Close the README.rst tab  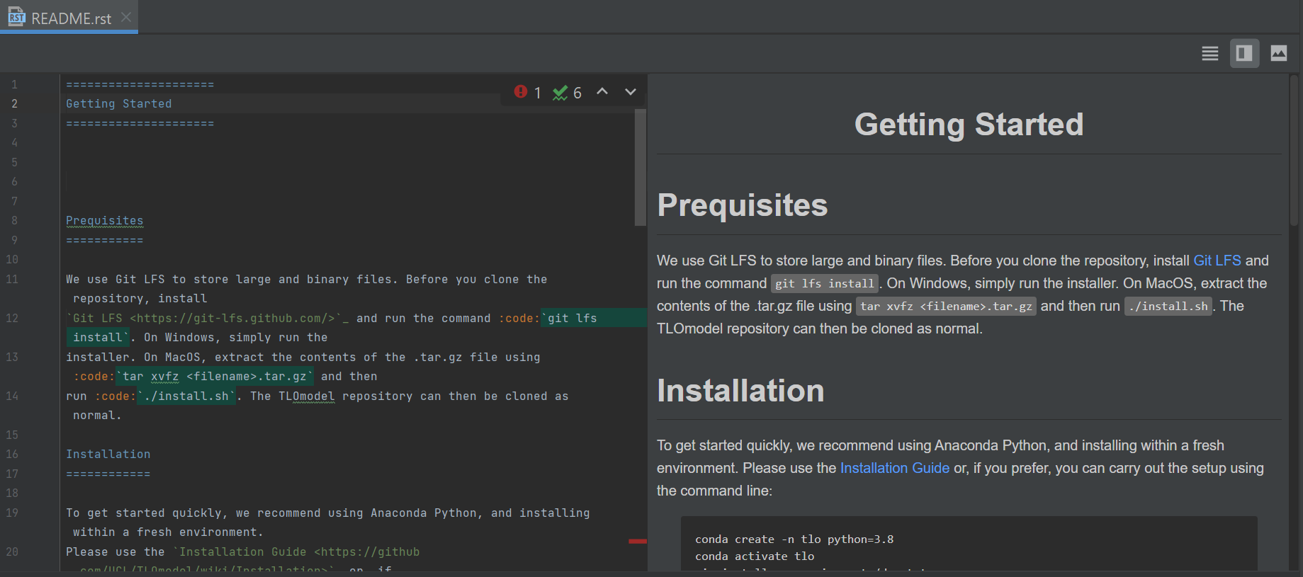126,17
